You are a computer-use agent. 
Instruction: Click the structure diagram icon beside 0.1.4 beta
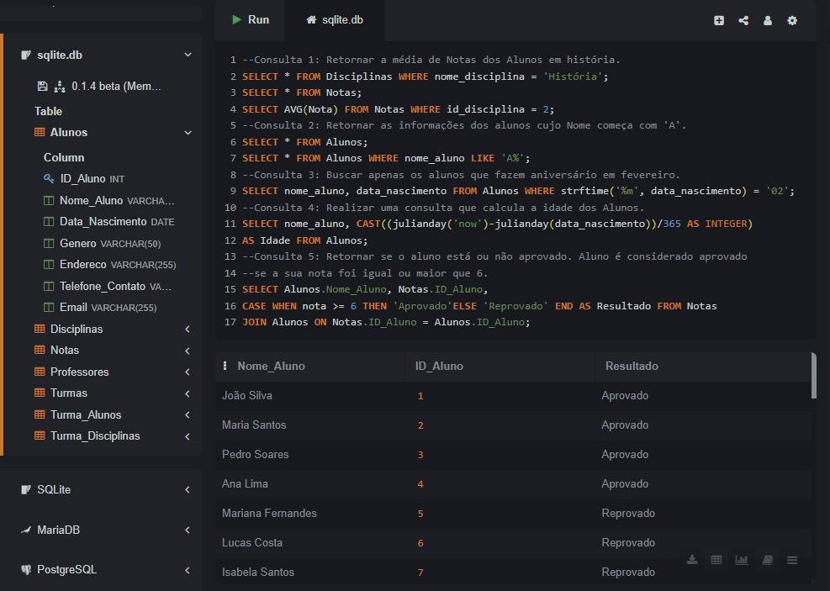[59, 87]
